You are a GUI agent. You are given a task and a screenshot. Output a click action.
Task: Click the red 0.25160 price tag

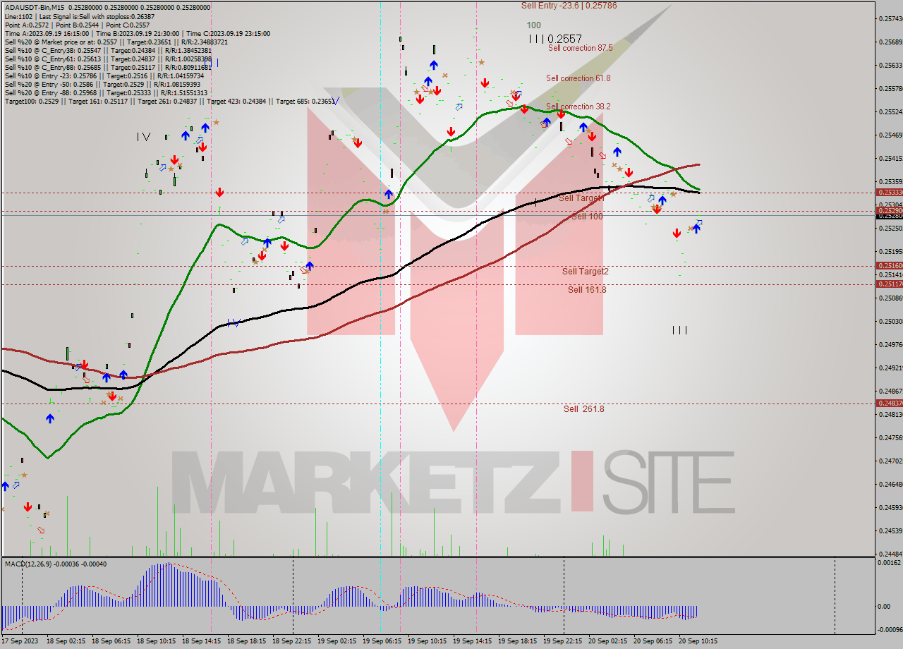click(x=888, y=265)
